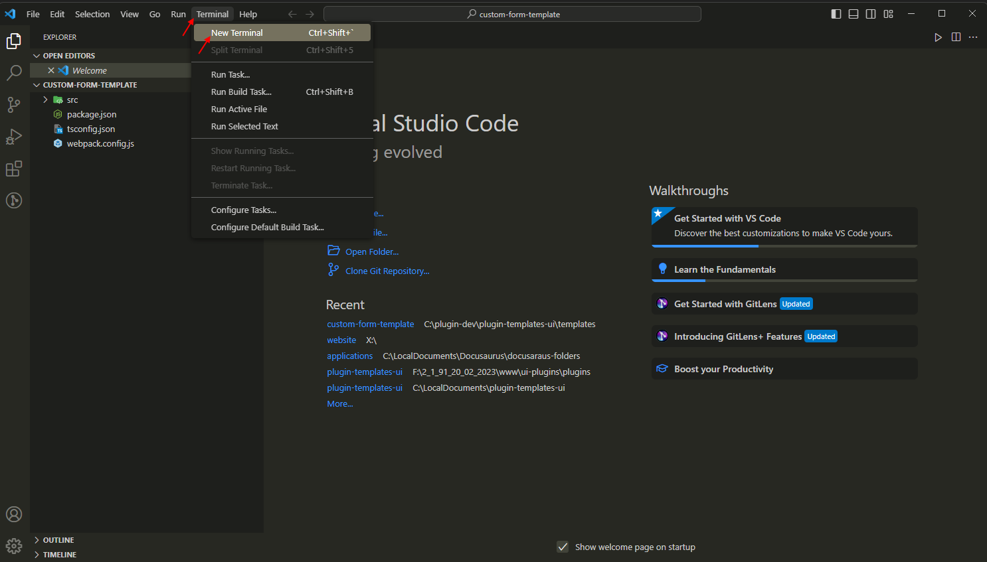Click Clone Git Repository... link
987x562 pixels.
(x=387, y=271)
